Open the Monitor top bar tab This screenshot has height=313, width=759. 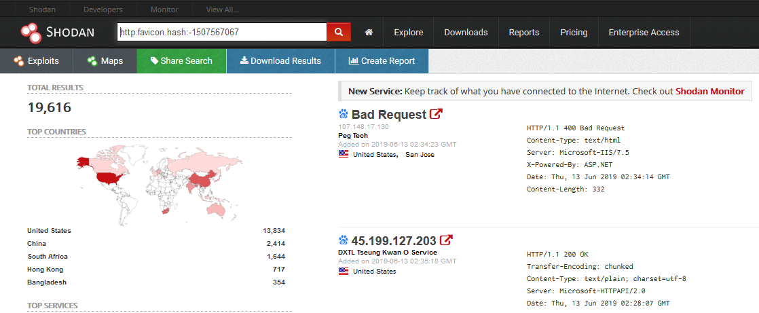(164, 10)
